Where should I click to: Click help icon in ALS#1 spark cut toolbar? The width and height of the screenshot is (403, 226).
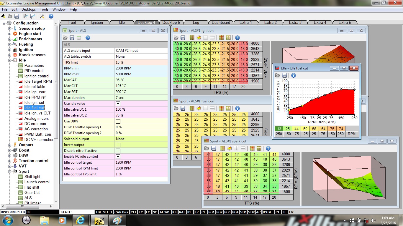click(268, 148)
